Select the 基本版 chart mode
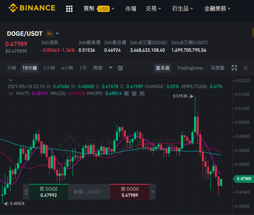The width and height of the screenshot is (254, 215). (163, 68)
